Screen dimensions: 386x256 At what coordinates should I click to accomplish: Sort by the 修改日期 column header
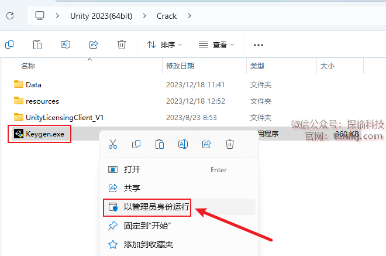pos(180,66)
